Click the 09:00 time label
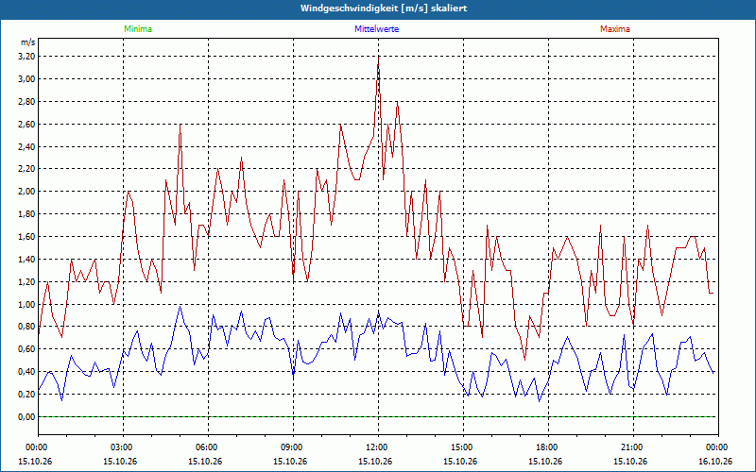Image resolution: width=756 pixels, height=472 pixels. pos(293,447)
